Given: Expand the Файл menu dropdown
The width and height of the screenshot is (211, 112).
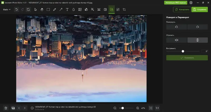Looking at the screenshot, I should pyautogui.click(x=7, y=9).
